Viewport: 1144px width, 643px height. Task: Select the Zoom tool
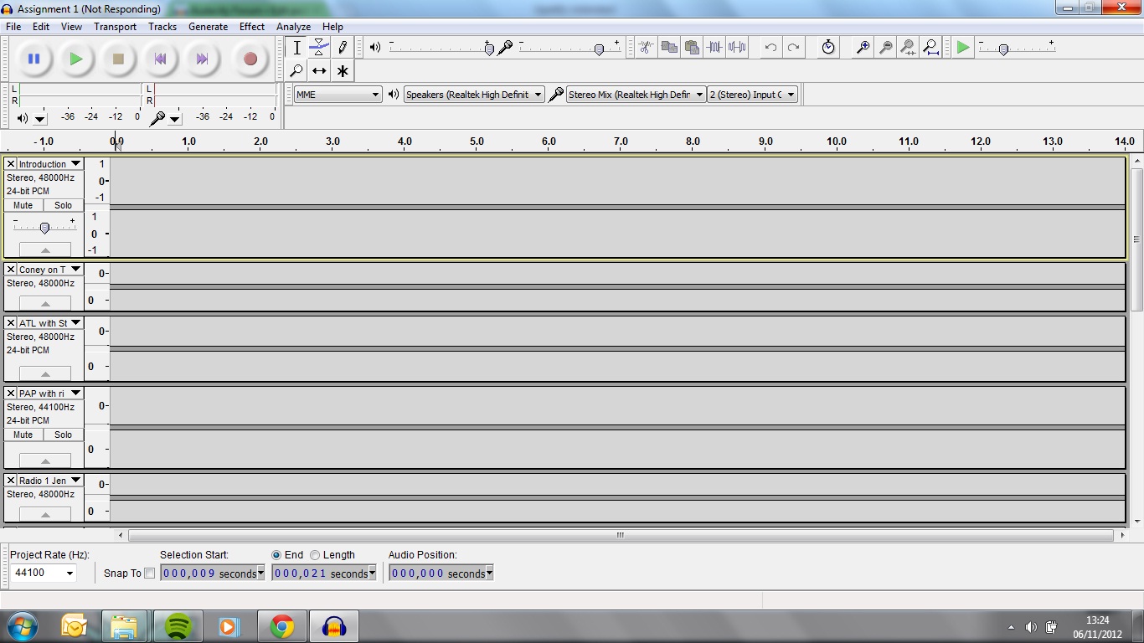[x=296, y=70]
